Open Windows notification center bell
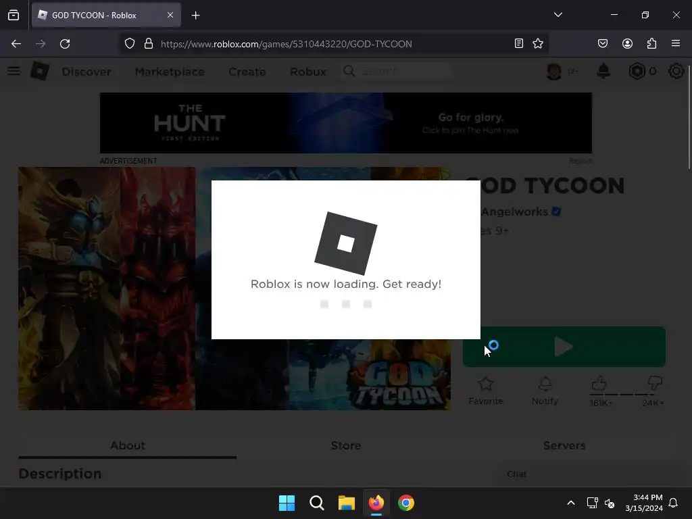The height and width of the screenshot is (519, 692). 673,503
